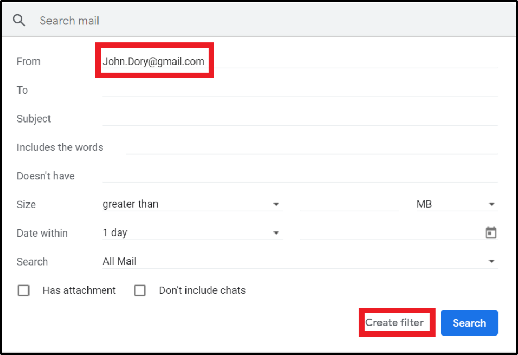Image resolution: width=518 pixels, height=355 pixels.
Task: Tick the Has attachment checkbox square
Action: [x=24, y=290]
